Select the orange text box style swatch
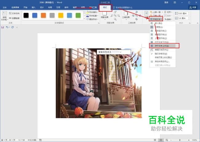This screenshot has width=200, height=142. coord(43,15)
